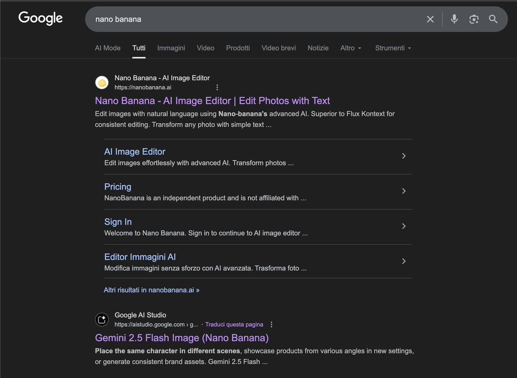Open 'Gemini 2.5 Flash Image (Nano Banana)' result

[182, 338]
